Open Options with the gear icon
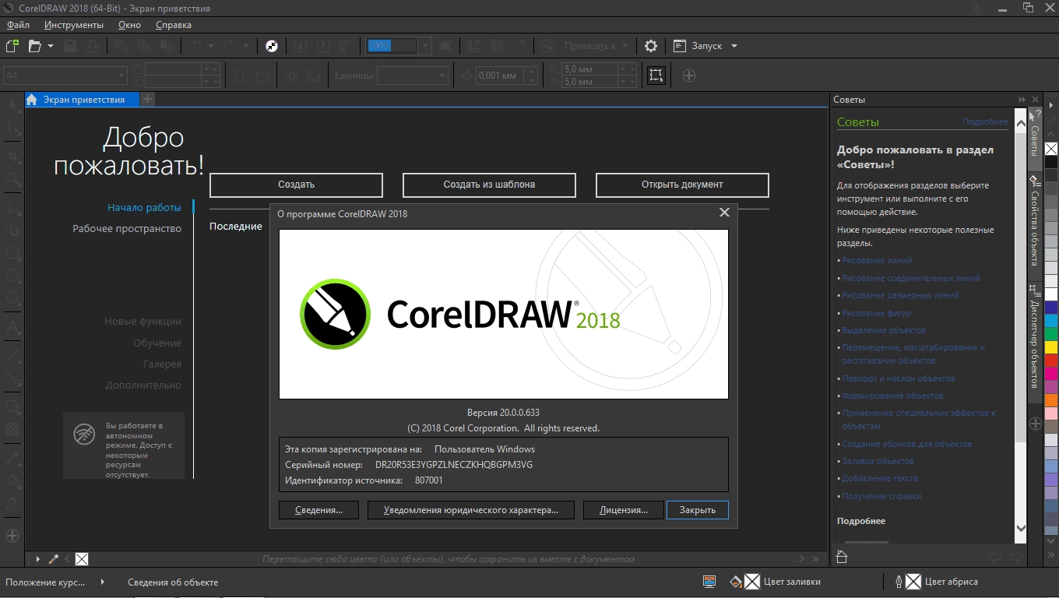 tap(651, 46)
